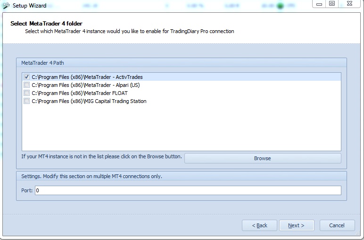Close the Setup Wizard window

349,4
